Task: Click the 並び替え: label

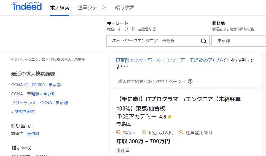Action: 21,126
